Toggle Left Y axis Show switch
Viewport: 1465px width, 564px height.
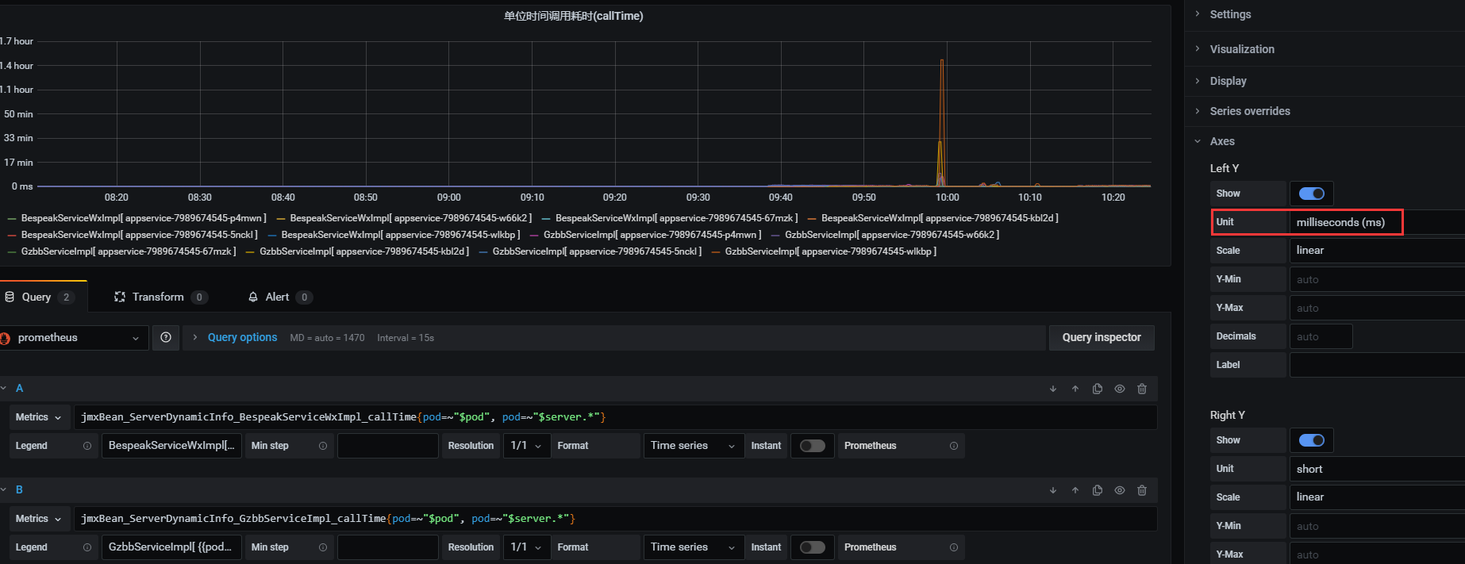coord(1312,194)
